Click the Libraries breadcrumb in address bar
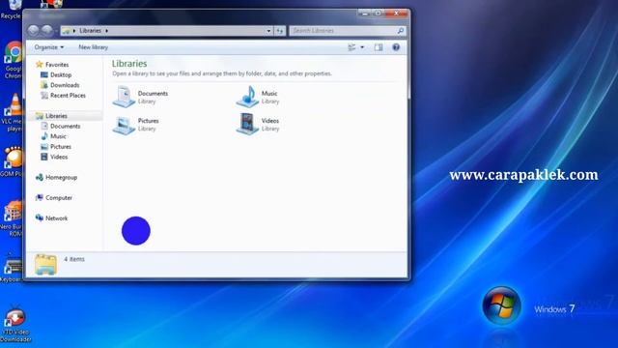 (x=90, y=31)
